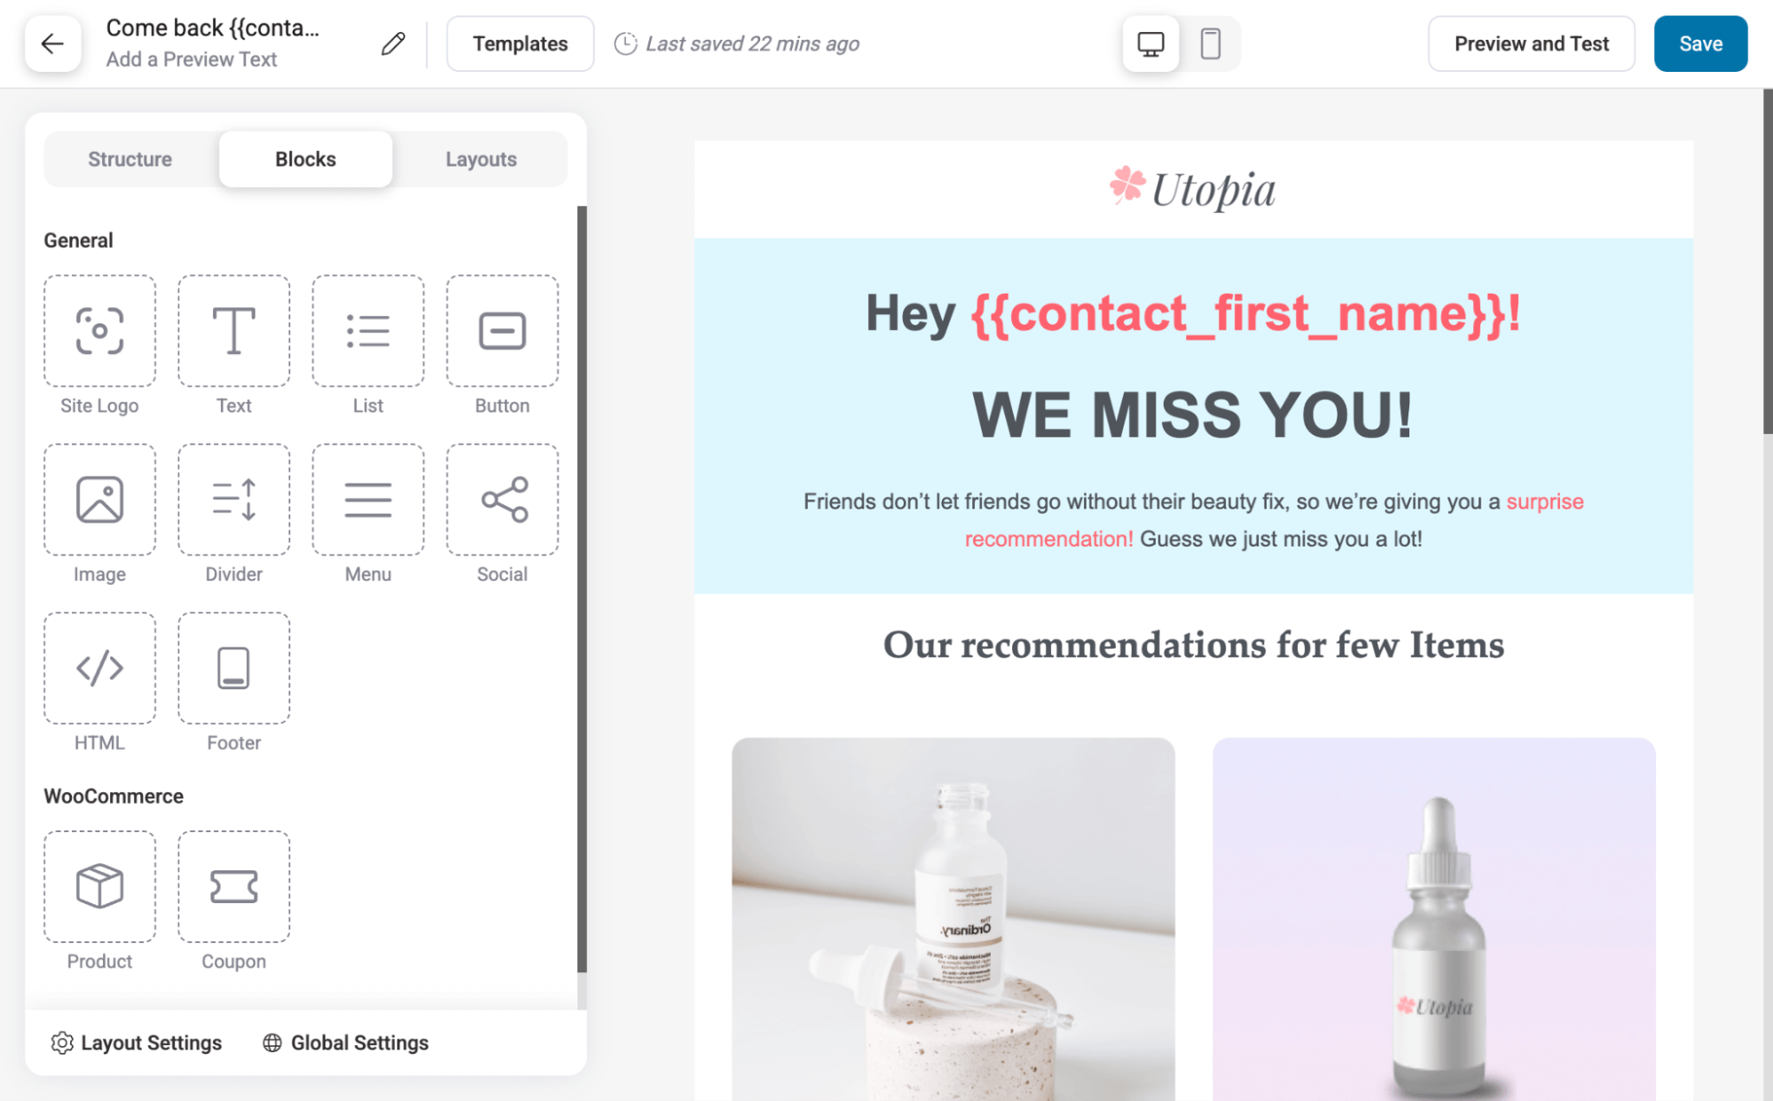Switch to the Structure tab

pyautogui.click(x=129, y=159)
